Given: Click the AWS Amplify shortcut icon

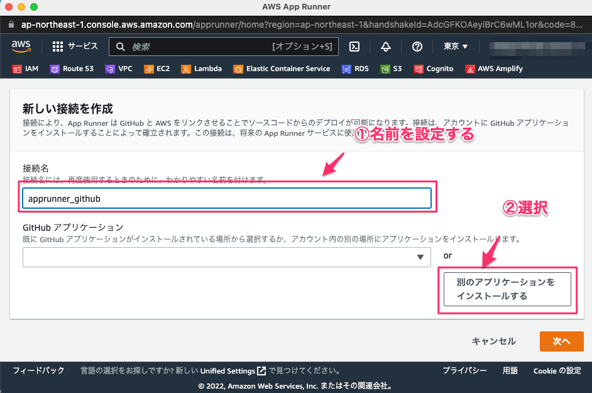Looking at the screenshot, I should tap(469, 69).
